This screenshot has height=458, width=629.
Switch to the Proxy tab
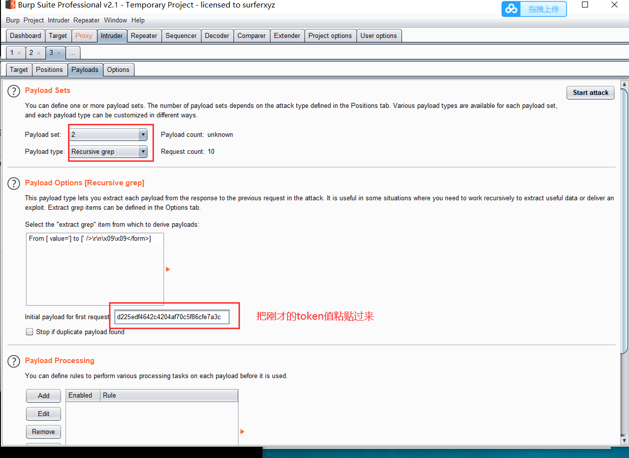tap(84, 36)
